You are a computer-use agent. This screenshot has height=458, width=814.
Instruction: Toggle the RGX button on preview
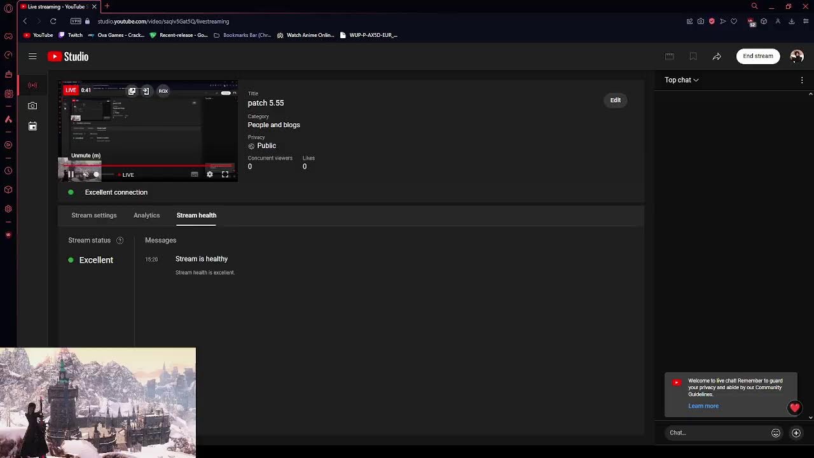coord(163,91)
